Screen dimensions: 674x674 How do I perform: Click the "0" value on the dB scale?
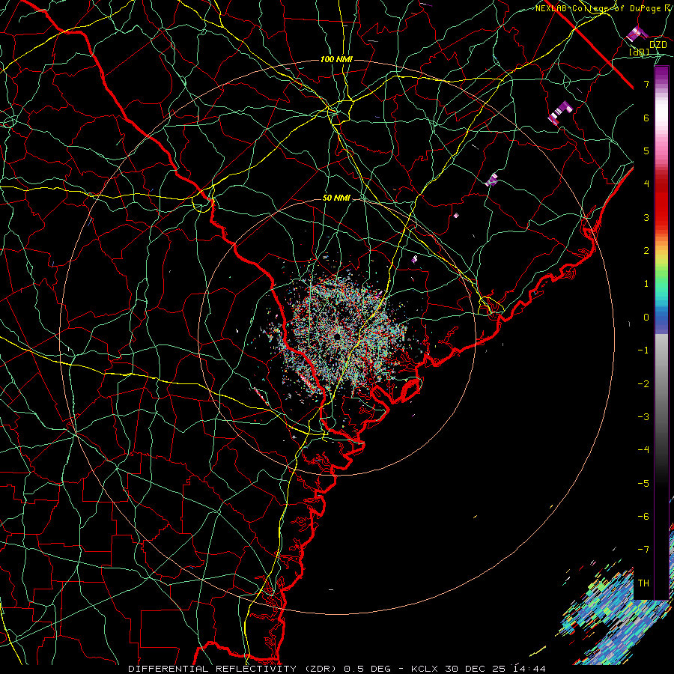coord(646,318)
